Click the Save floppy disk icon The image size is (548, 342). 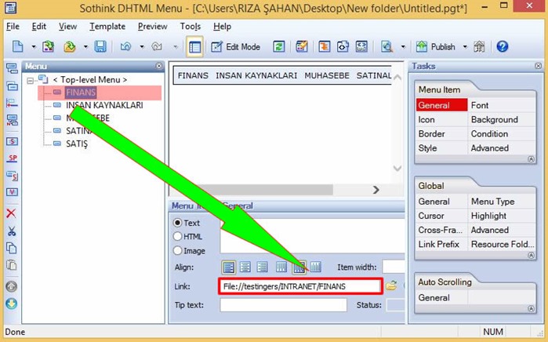(100, 46)
